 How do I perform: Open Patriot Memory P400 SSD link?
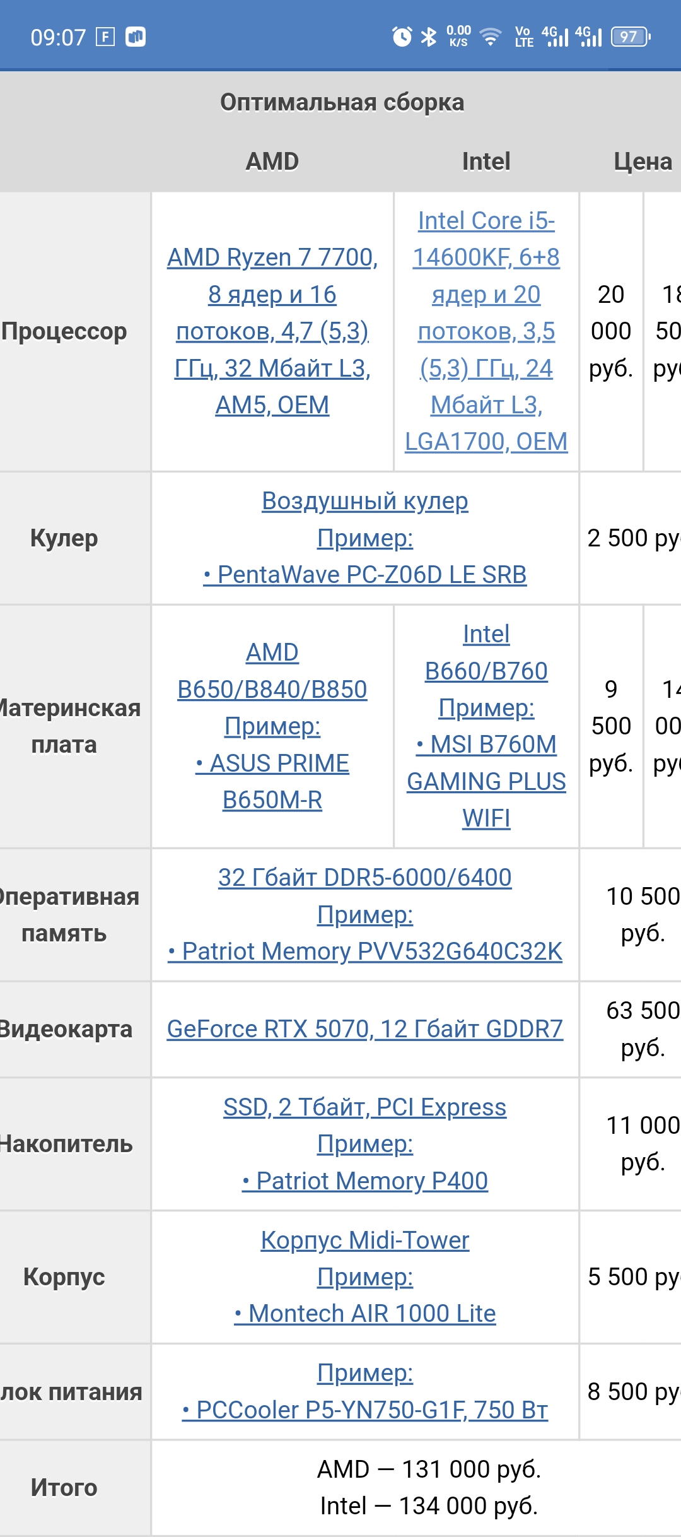pyautogui.click(x=365, y=1181)
